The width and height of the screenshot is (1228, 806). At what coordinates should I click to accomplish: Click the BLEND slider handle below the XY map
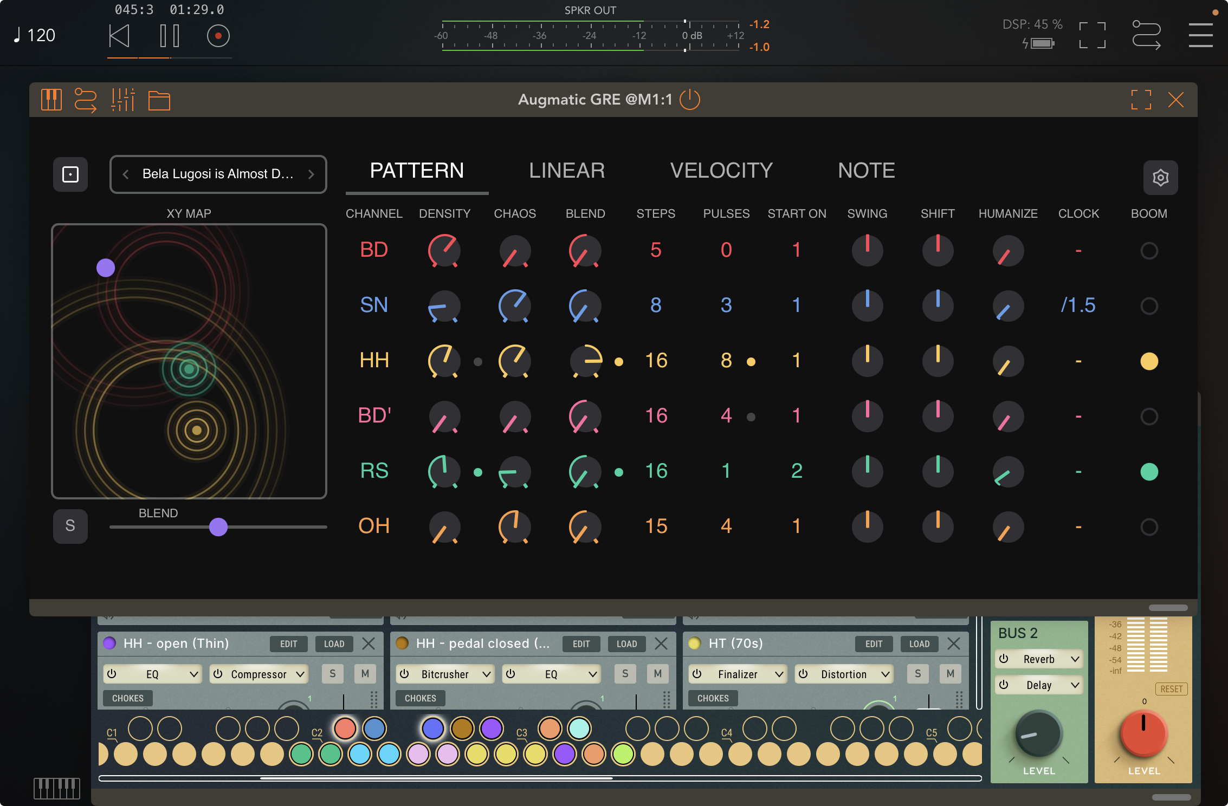pos(219,526)
